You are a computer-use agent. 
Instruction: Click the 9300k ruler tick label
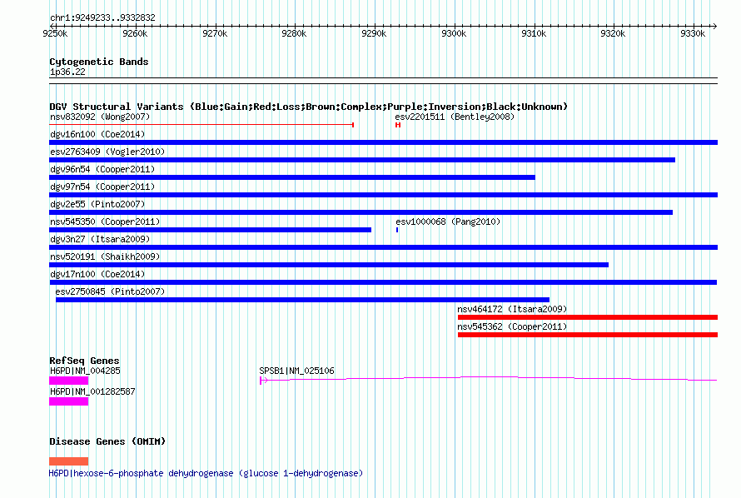454,33
